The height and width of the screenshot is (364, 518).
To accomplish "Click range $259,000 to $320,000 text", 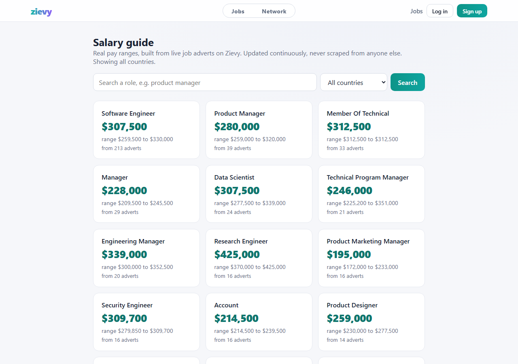I will pos(250,139).
